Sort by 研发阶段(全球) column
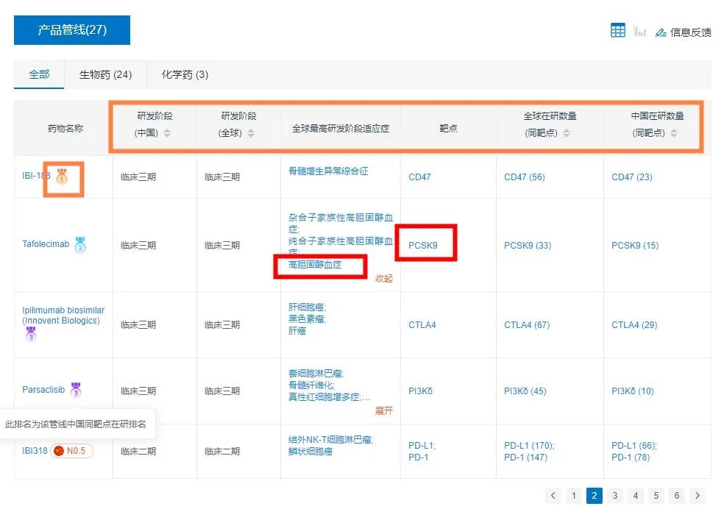Viewport: 724px width, 509px height. tap(251, 133)
